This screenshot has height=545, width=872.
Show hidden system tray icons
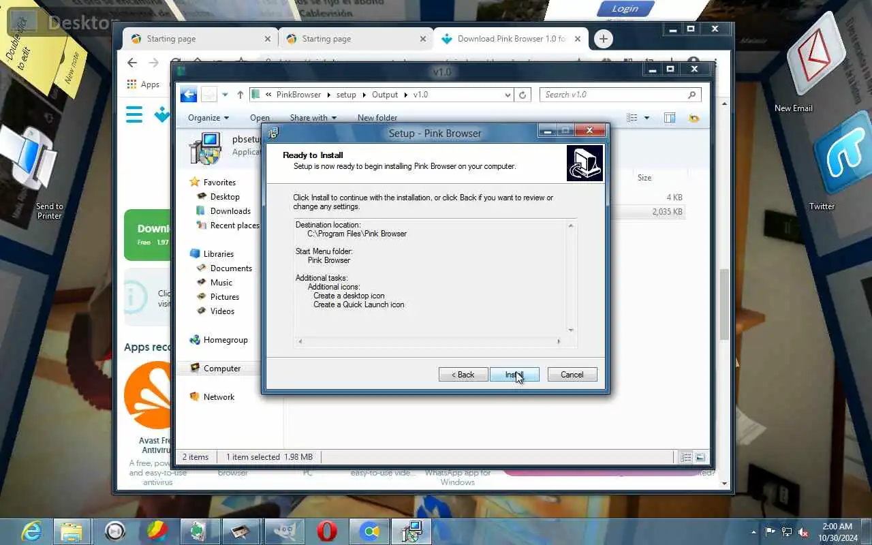point(753,532)
